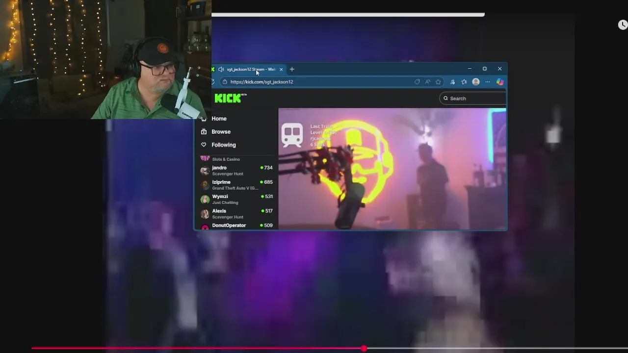Click the Grand Theft Auto V category text

pyautogui.click(x=235, y=188)
